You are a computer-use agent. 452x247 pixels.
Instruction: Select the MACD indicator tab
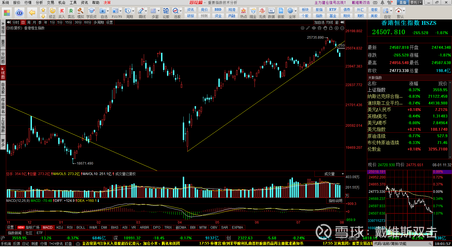pyautogui.click(x=48, y=228)
